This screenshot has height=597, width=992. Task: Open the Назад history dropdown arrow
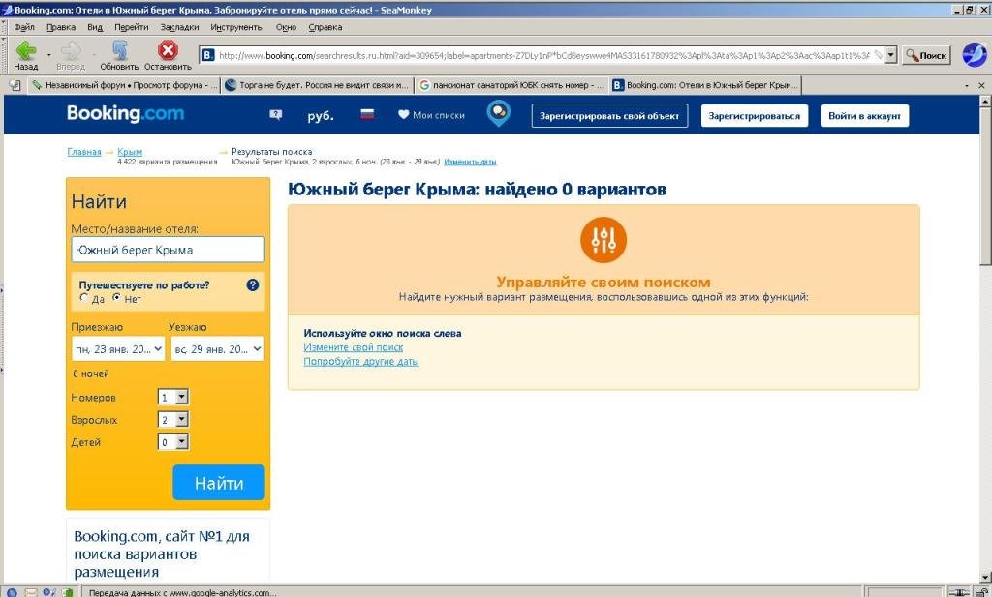[48, 55]
